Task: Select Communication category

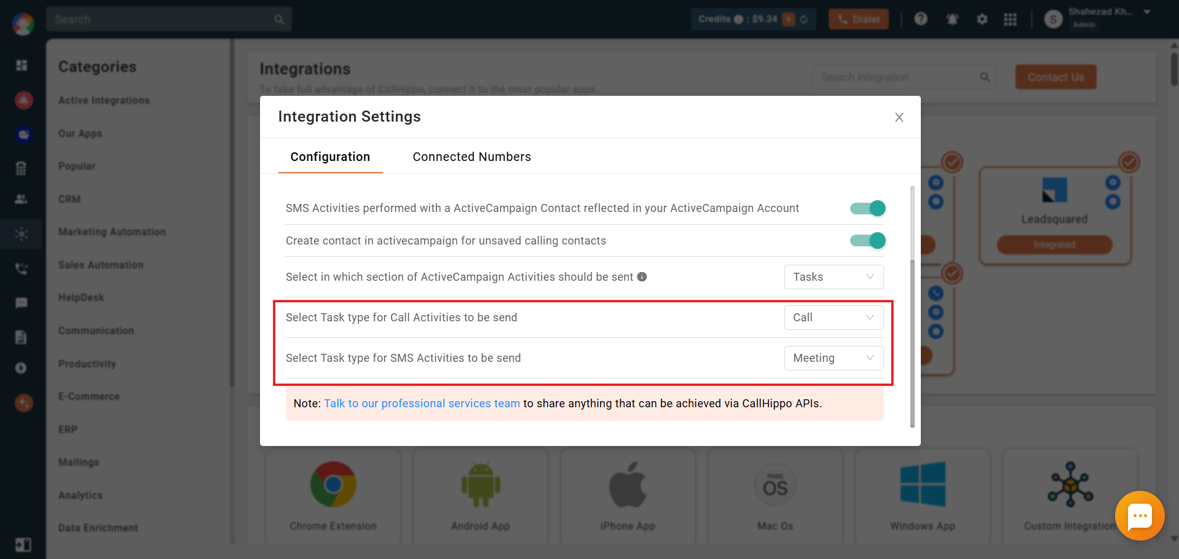Action: tap(96, 330)
